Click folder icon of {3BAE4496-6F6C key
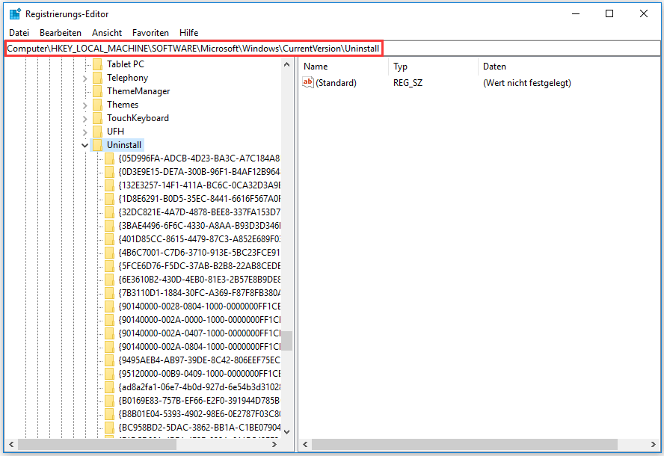 [109, 226]
